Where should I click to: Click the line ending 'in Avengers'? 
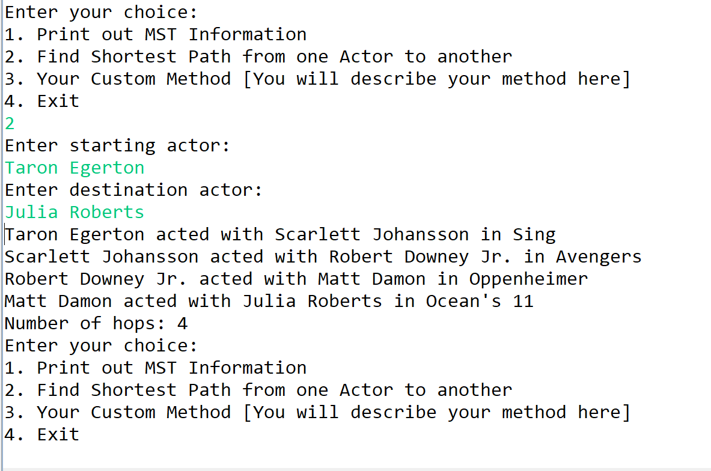323,257
